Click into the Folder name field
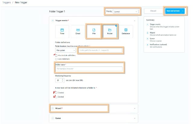This screenshot has height=124, width=194. [x=89, y=69]
